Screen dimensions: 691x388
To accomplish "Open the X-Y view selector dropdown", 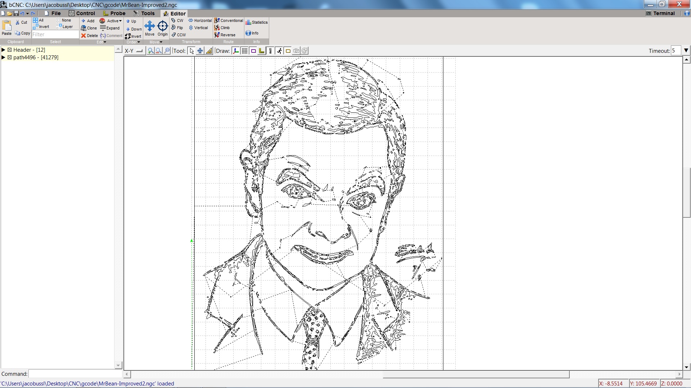I will [x=134, y=51].
